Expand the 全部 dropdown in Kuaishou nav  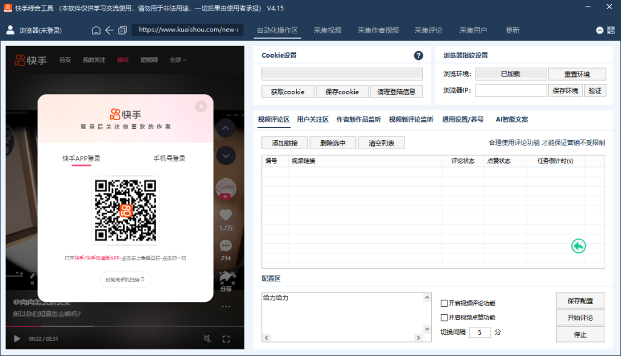click(x=178, y=60)
